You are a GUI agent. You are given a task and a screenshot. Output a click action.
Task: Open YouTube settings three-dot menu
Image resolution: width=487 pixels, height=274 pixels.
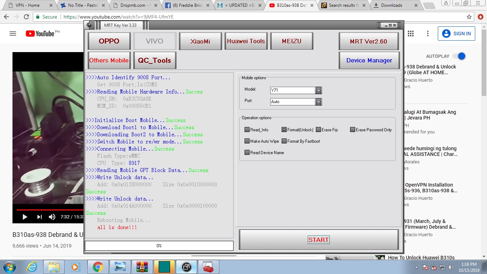(428, 34)
